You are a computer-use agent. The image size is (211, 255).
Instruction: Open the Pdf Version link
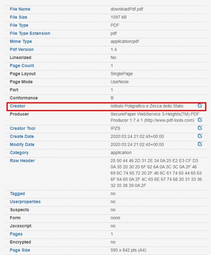pos(22,49)
